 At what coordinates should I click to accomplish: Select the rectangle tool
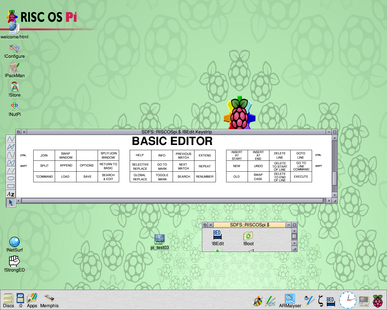pos(11,186)
